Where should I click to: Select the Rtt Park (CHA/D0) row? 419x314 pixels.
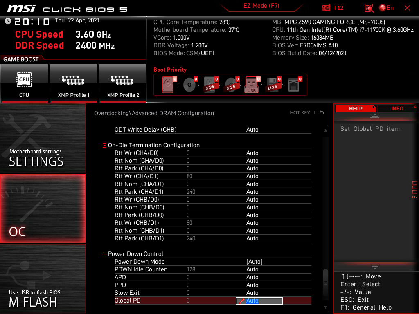pyautogui.click(x=213, y=168)
